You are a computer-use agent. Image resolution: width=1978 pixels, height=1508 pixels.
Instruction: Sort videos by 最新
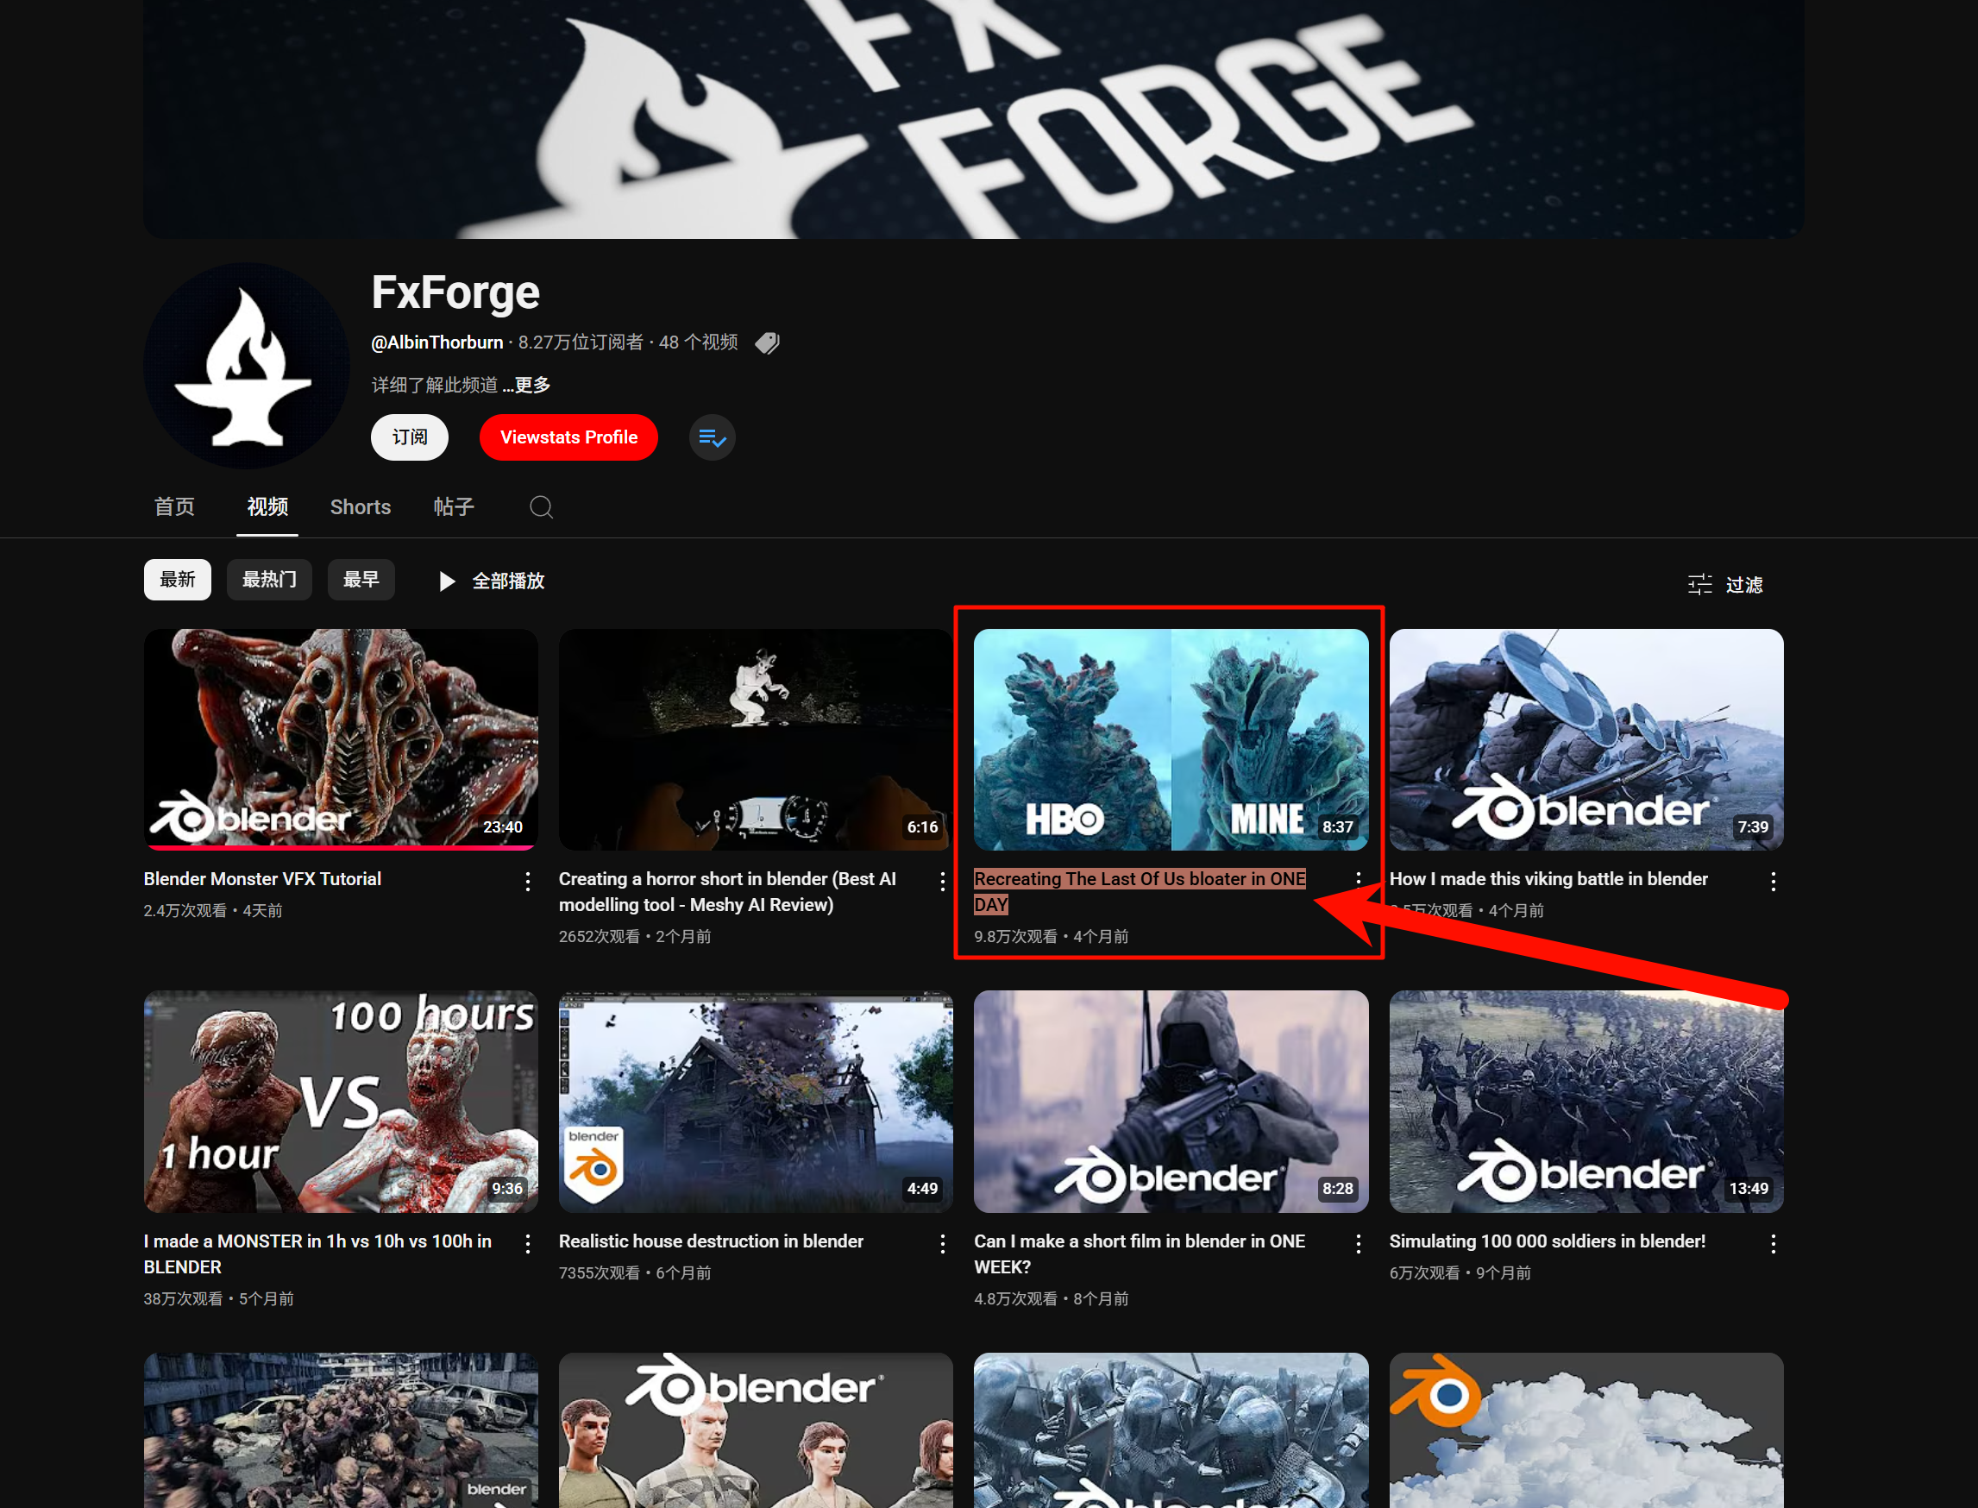[x=178, y=580]
